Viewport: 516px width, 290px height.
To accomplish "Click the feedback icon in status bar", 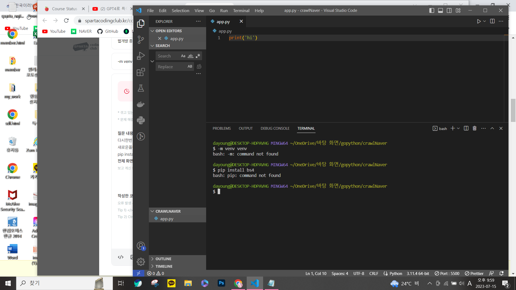I will (x=491, y=273).
